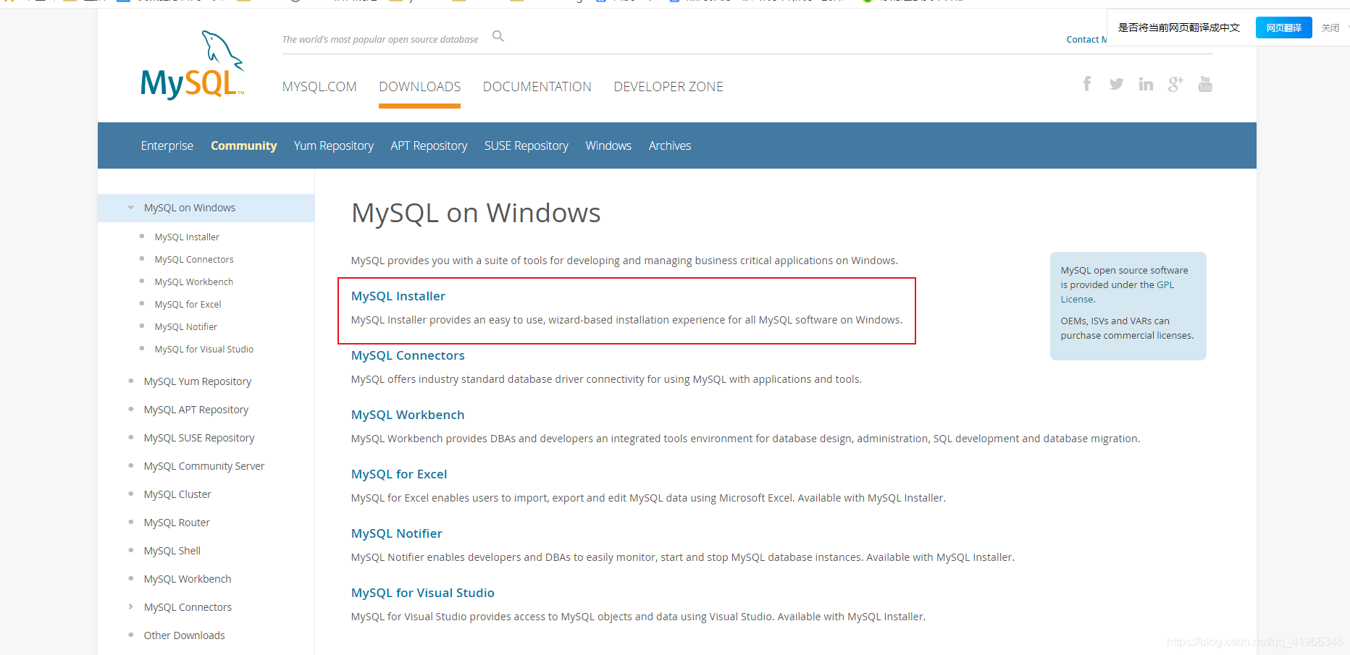The image size is (1350, 655).
Task: Open Windows submenu item
Action: [x=608, y=145]
